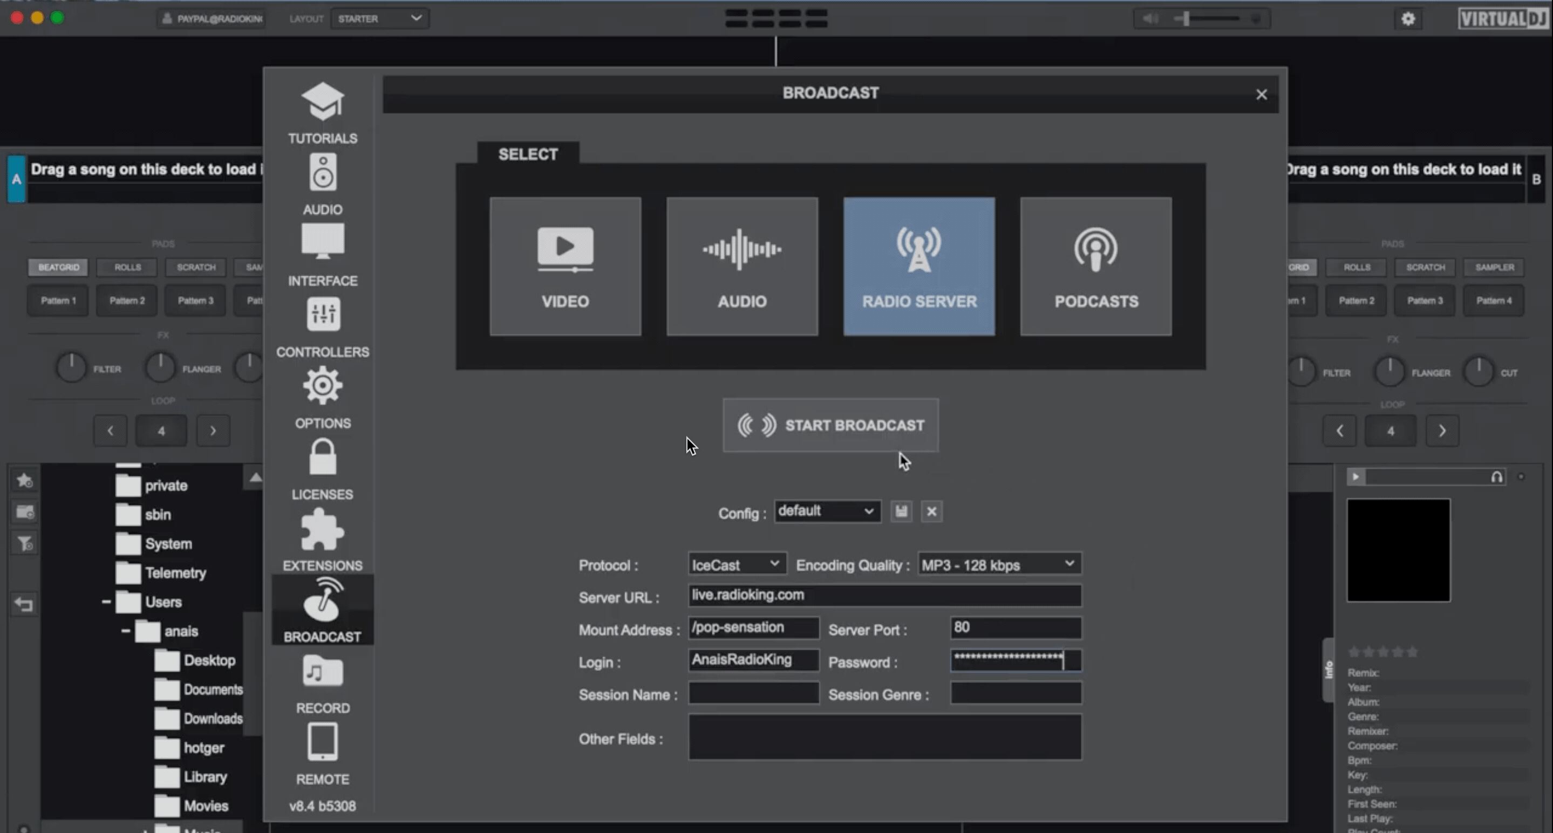Delete the current broadcast config

931,511
